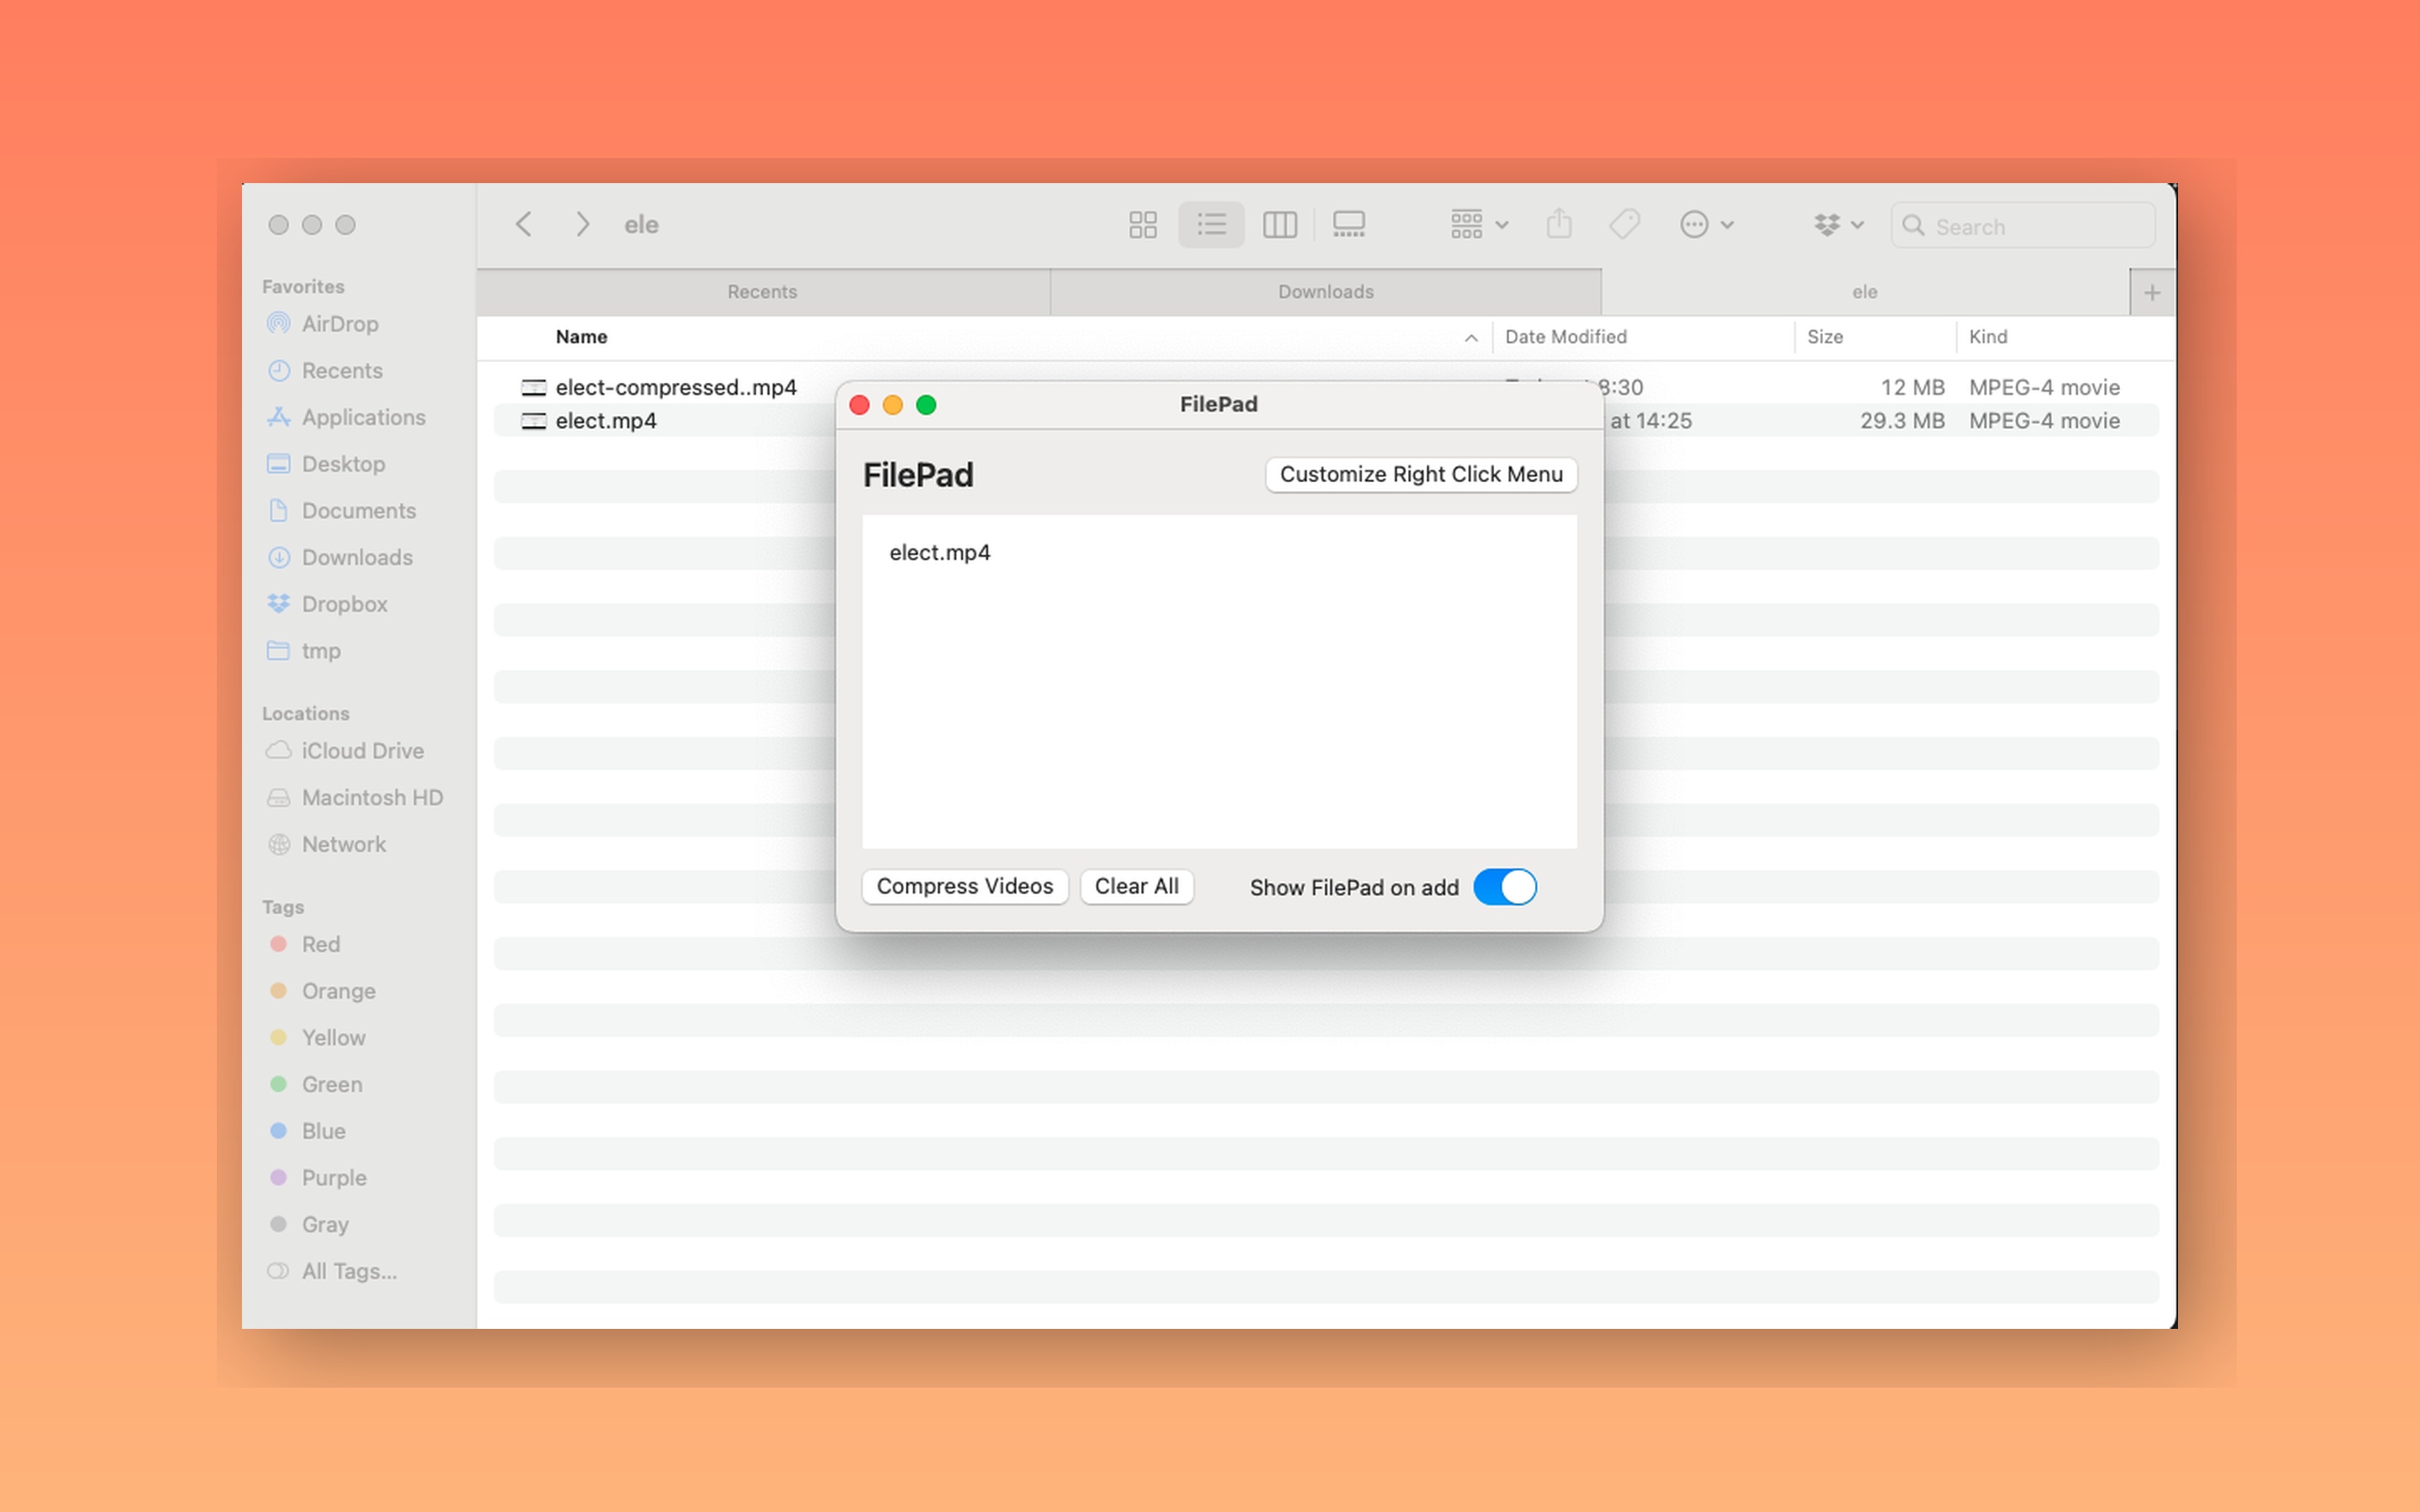Switch Finder to icon view
This screenshot has height=1512, width=2420.
click(x=1143, y=224)
